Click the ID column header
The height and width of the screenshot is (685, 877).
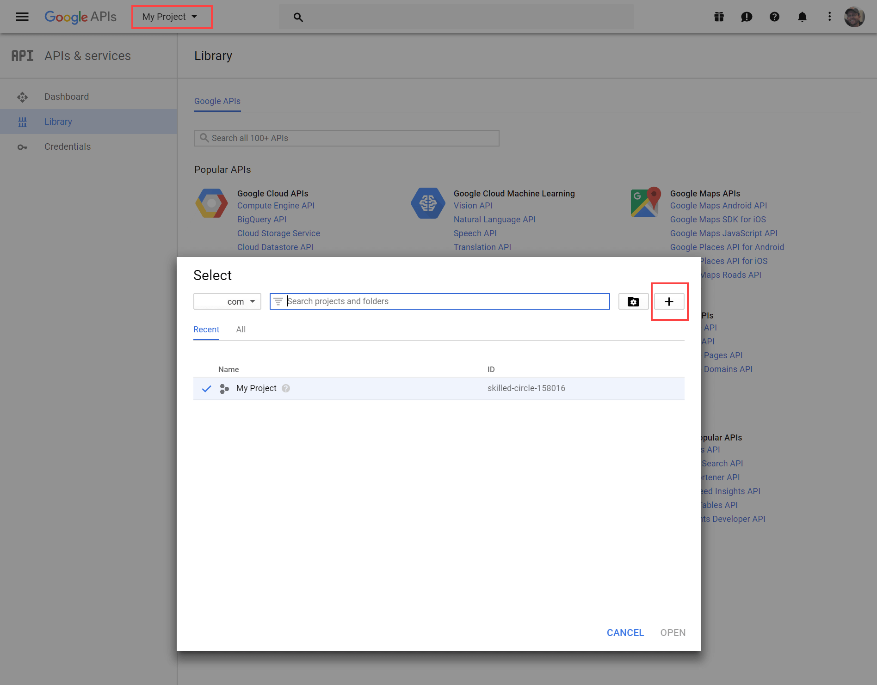[491, 369]
